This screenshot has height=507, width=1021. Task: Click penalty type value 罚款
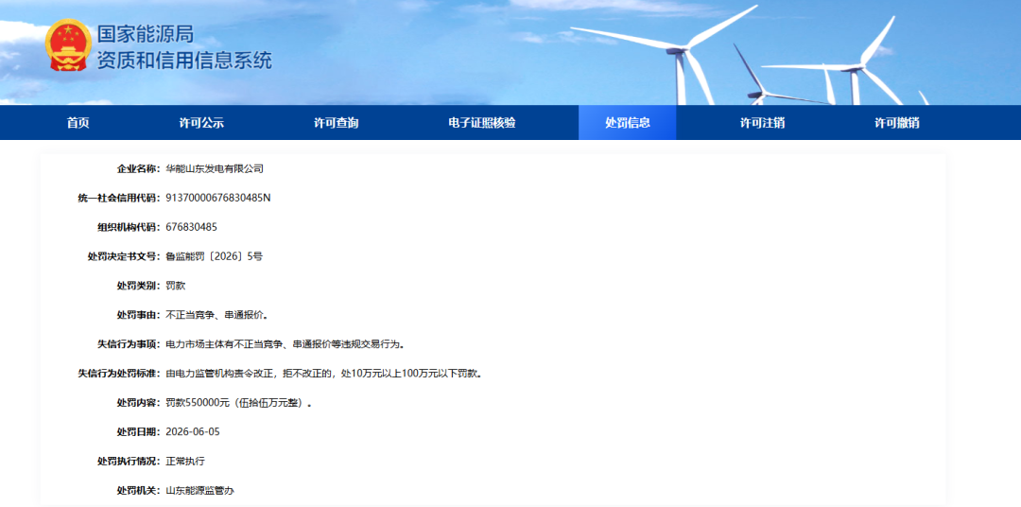176,286
